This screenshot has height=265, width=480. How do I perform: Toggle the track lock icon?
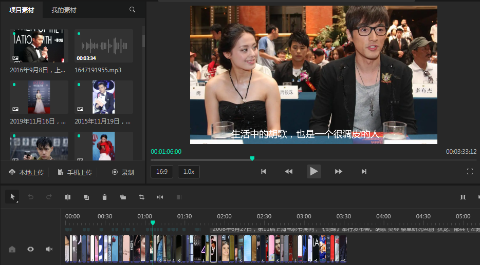click(12, 249)
